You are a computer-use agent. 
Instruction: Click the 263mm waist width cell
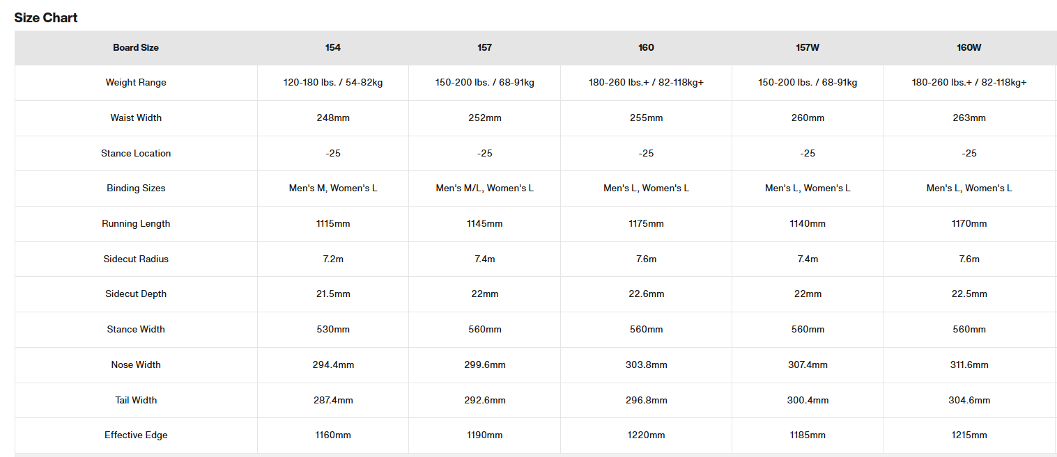(x=969, y=118)
